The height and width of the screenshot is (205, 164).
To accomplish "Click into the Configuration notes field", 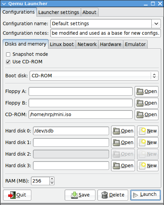I will [x=106, y=33].
